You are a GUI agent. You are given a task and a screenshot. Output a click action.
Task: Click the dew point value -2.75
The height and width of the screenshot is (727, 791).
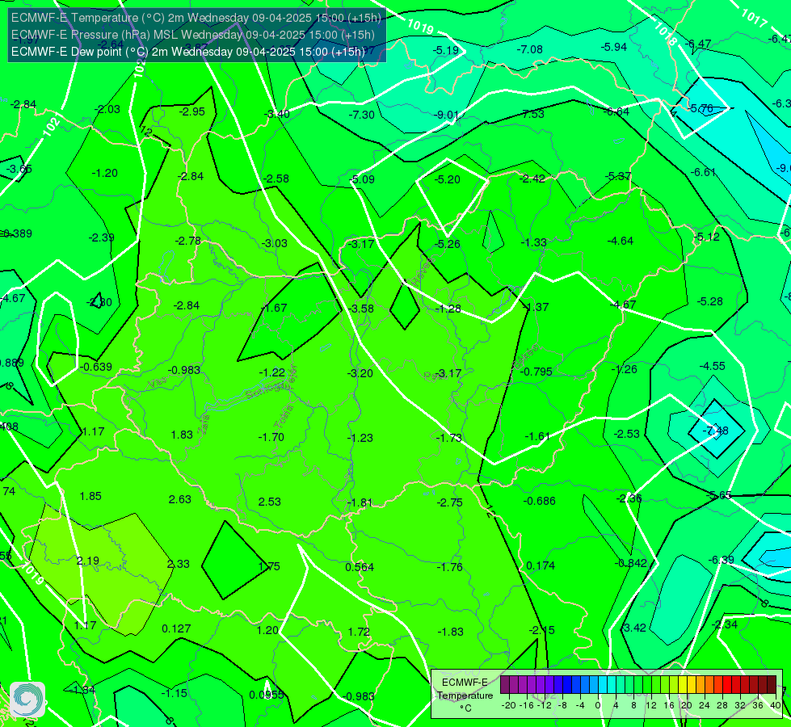click(449, 502)
